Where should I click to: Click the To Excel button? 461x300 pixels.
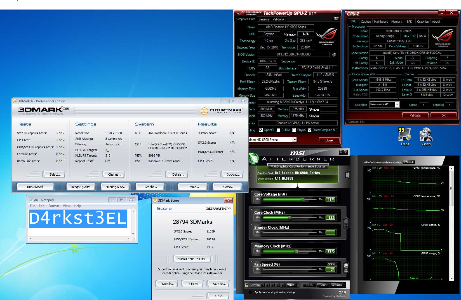point(192,284)
